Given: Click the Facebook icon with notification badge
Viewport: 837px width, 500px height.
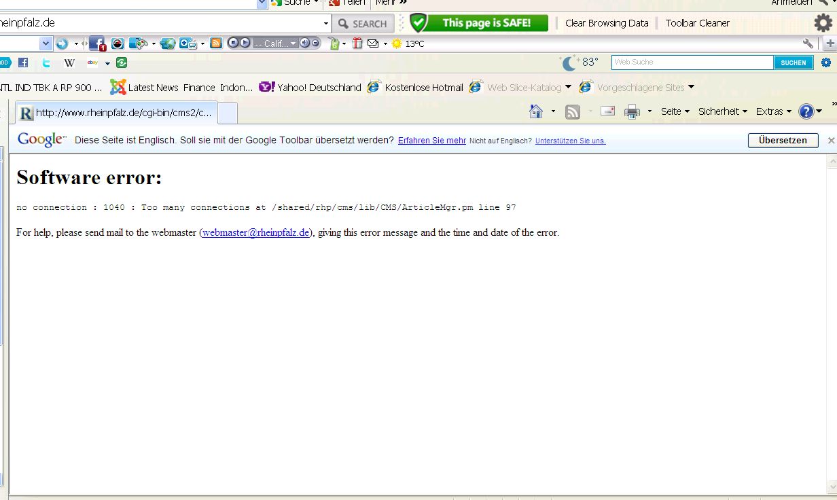Looking at the screenshot, I should pyautogui.click(x=97, y=43).
